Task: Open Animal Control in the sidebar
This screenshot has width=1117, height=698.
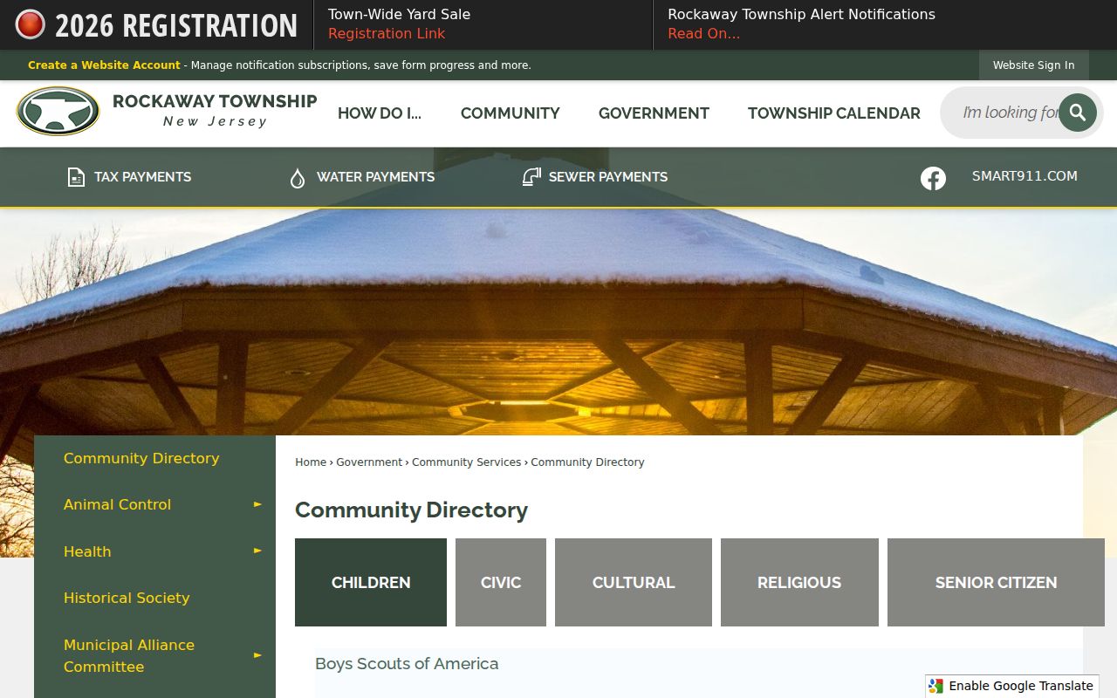Action: tap(117, 504)
